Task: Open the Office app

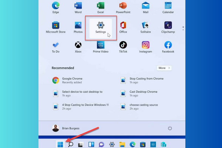Action: 123,27
